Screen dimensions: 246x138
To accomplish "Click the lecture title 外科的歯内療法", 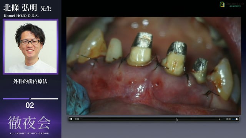I will [30, 81].
